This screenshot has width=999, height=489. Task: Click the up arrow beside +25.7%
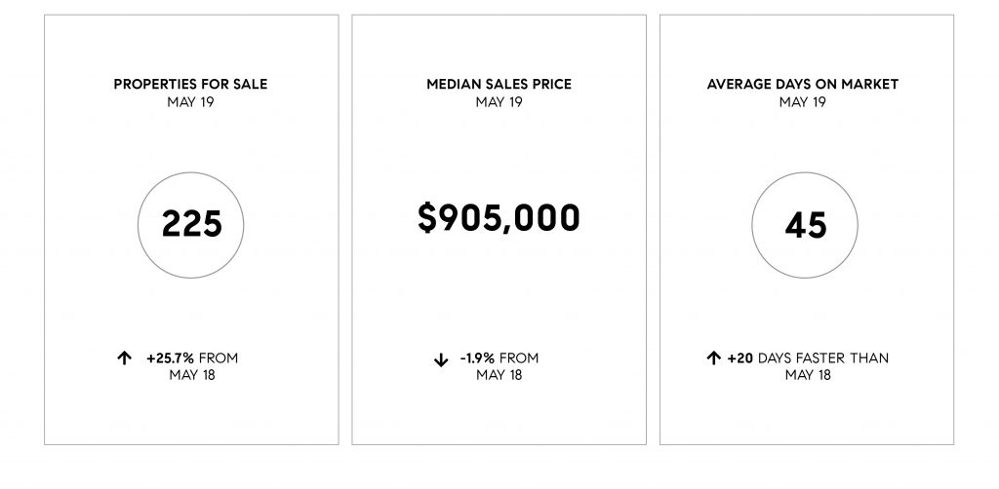(x=124, y=358)
